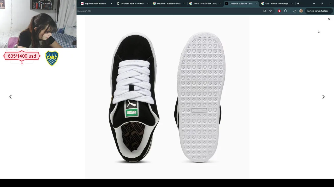
Task: Close the cloudtilt search tab
Action: tap(184, 4)
